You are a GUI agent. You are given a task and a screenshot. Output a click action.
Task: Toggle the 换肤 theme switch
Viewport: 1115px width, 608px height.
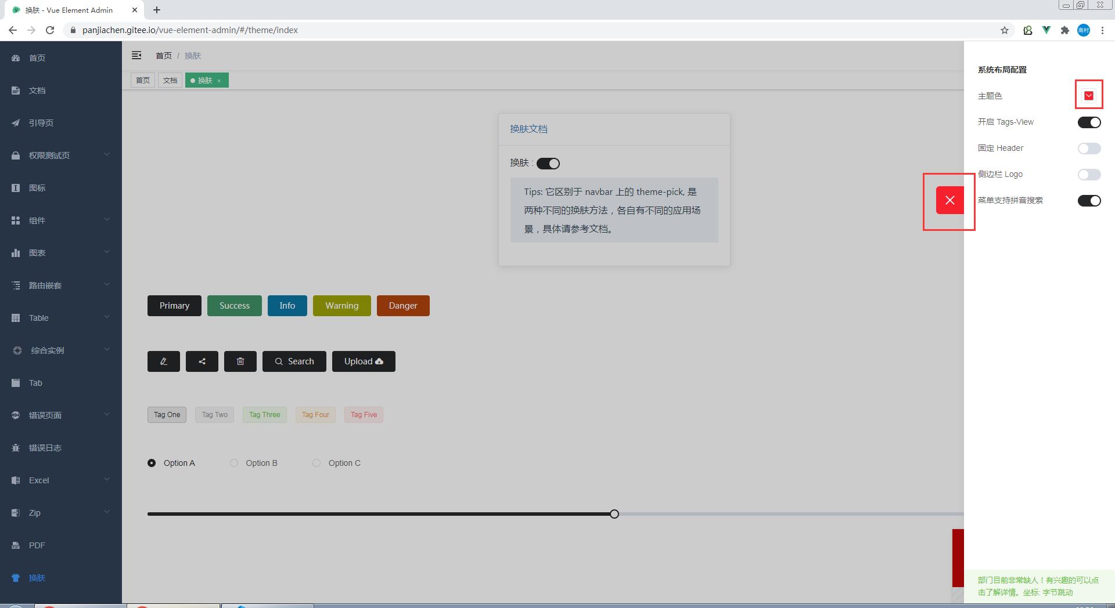pos(548,164)
